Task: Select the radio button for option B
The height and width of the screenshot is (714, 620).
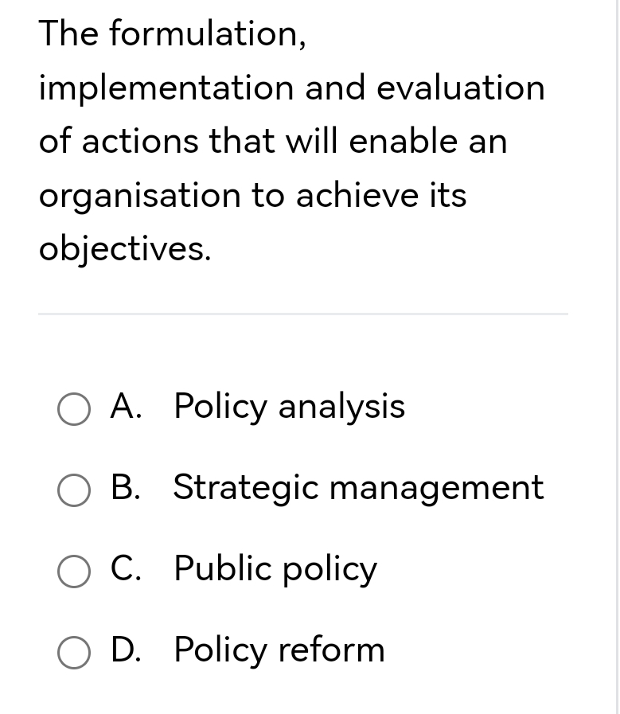Action: (73, 491)
